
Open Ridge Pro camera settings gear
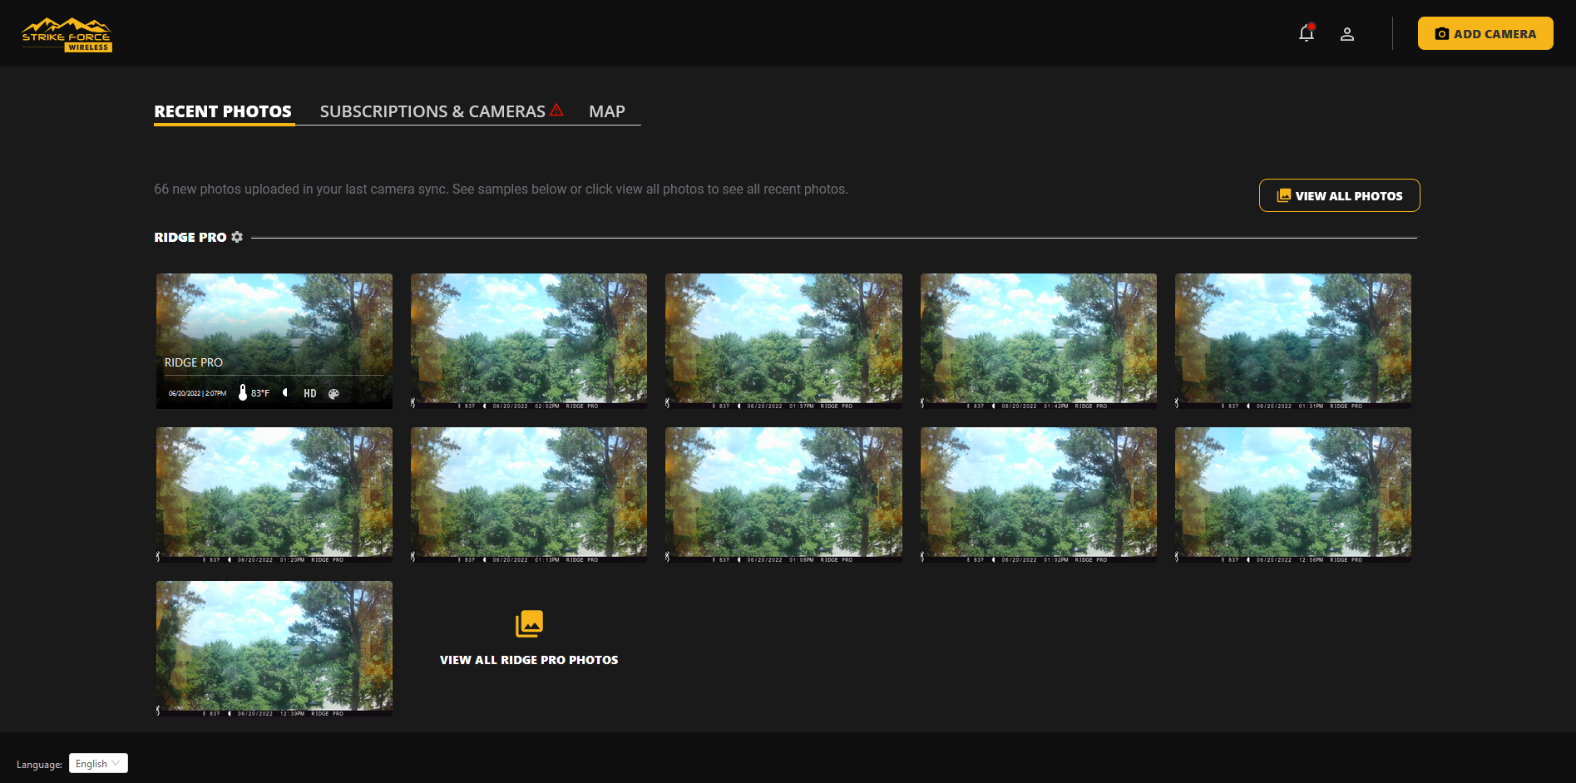tap(237, 237)
